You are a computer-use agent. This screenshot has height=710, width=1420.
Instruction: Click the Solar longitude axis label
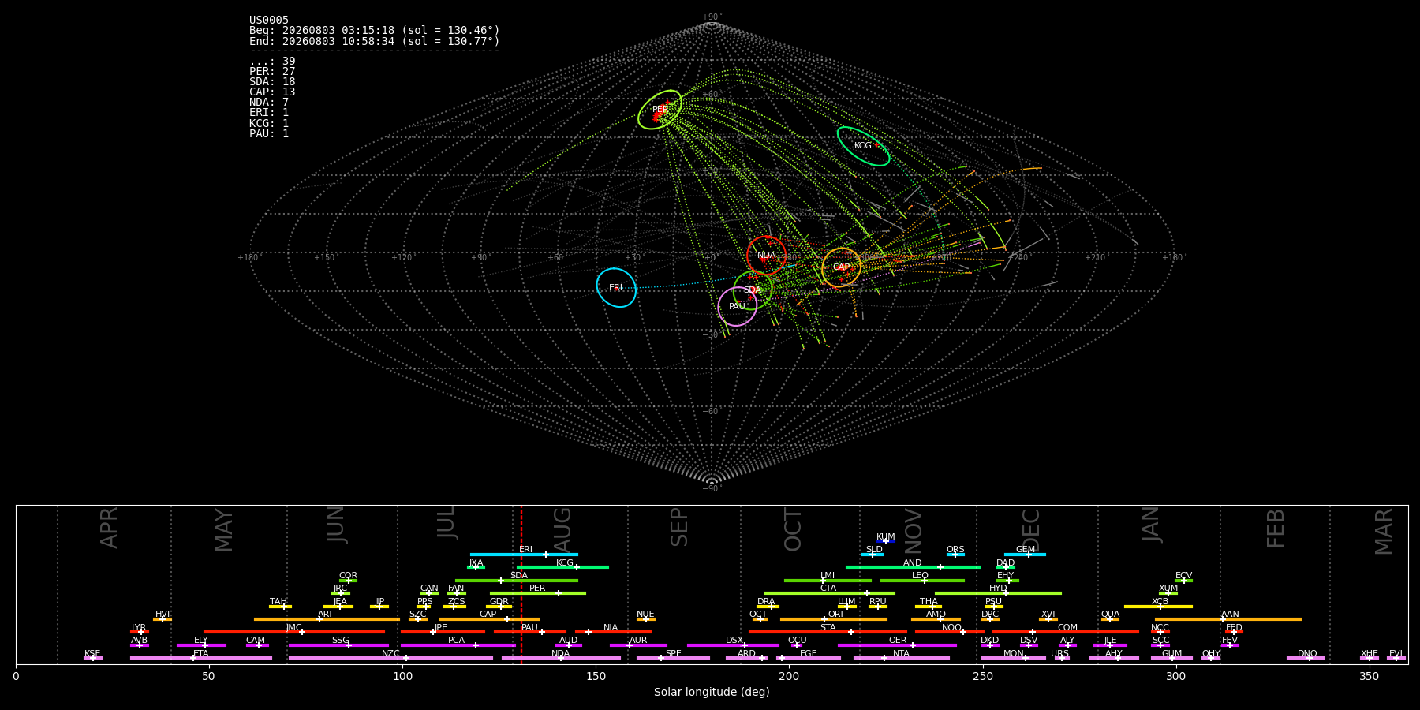(x=712, y=692)
